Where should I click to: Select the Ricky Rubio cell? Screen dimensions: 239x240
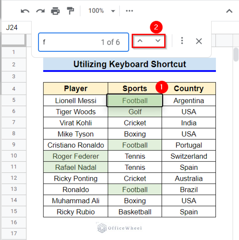click(x=76, y=212)
